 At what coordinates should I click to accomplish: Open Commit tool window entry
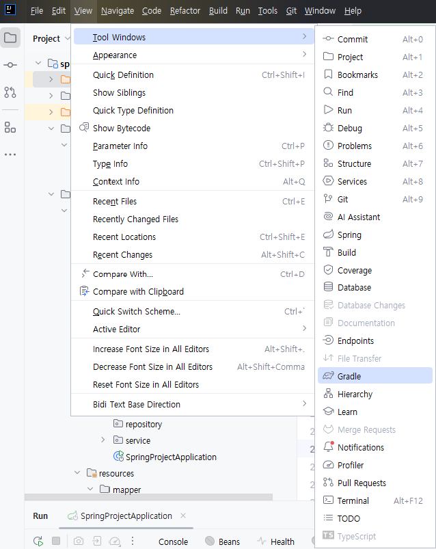[x=375, y=39]
